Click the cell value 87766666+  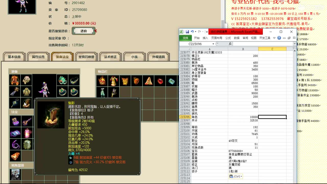[243, 151]
